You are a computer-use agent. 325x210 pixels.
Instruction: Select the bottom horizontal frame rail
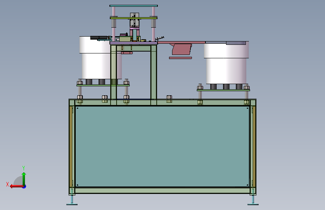pyautogui.click(x=162, y=190)
